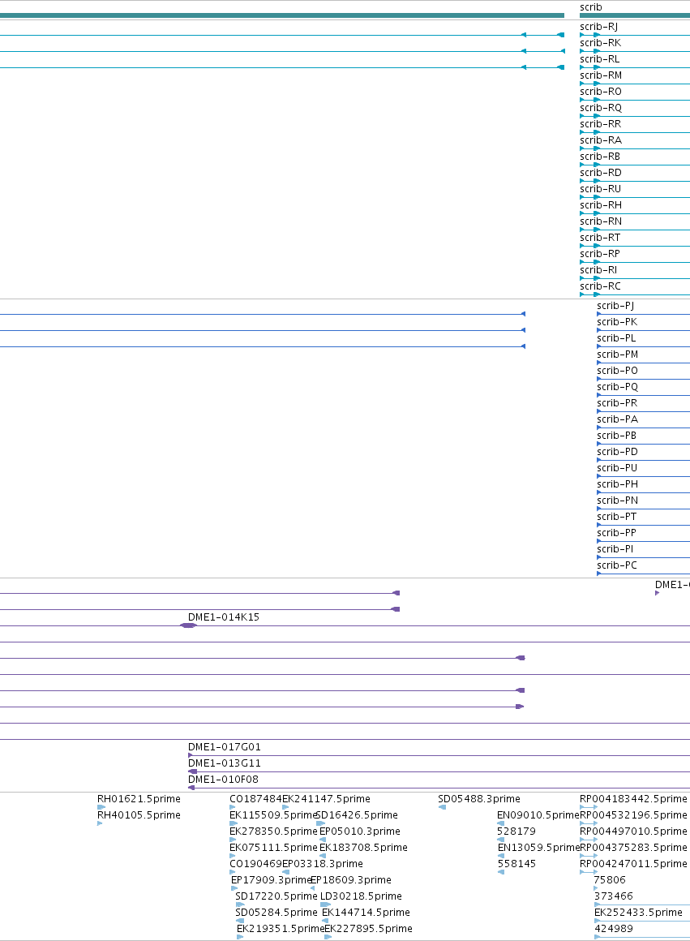690x941 pixels.
Task: Select the scrib-RU transcript label
Action: [x=600, y=188]
